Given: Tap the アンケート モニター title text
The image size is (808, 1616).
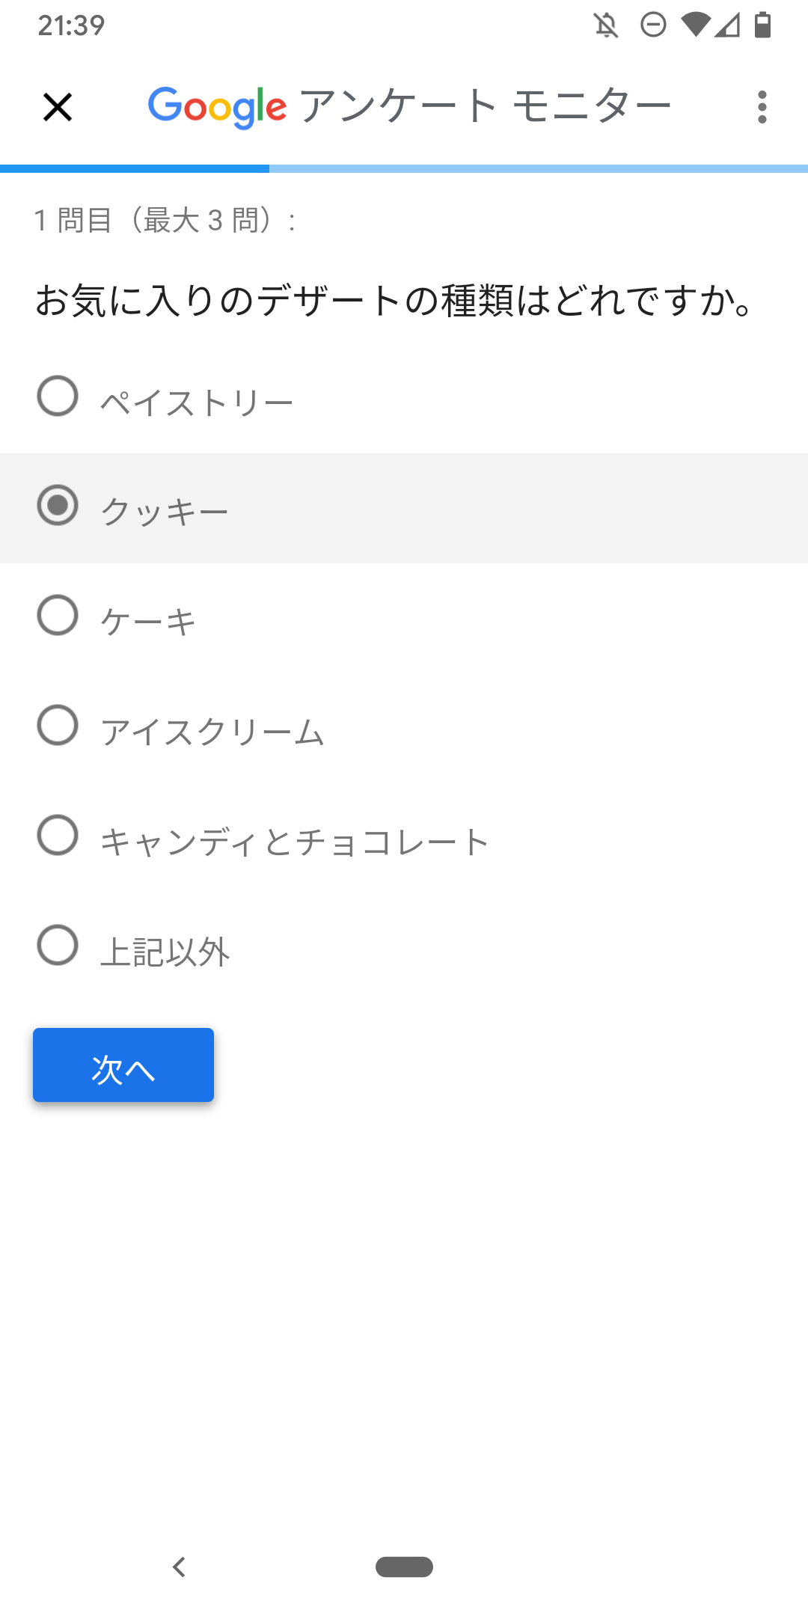Looking at the screenshot, I should tap(486, 105).
